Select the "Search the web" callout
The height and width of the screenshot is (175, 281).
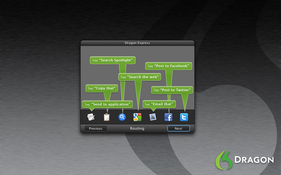point(139,77)
